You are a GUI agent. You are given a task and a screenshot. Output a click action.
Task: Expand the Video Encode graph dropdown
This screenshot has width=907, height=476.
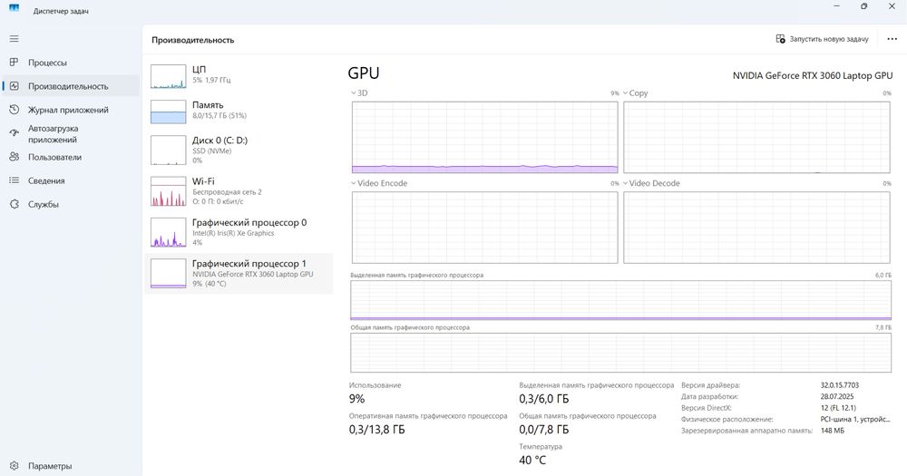(354, 183)
